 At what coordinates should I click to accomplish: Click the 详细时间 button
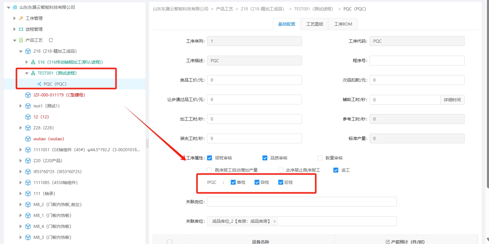[x=452, y=100]
